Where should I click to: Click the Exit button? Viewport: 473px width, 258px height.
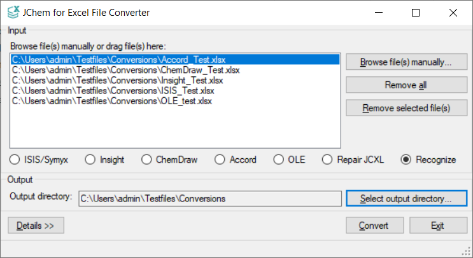437,226
